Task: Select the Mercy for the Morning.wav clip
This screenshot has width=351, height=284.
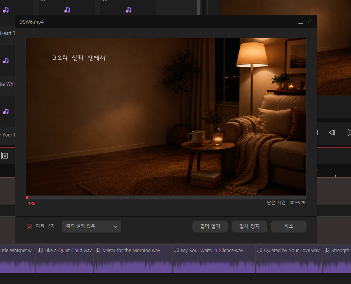Action: (133, 259)
